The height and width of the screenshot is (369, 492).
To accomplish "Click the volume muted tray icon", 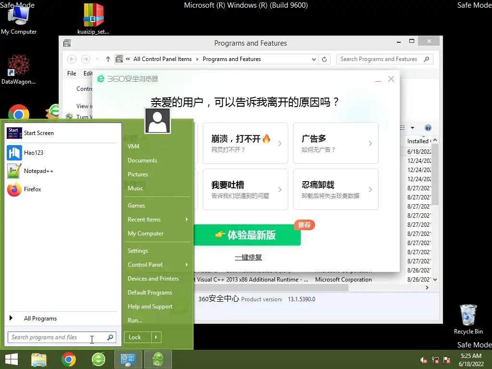I will click(x=423, y=360).
